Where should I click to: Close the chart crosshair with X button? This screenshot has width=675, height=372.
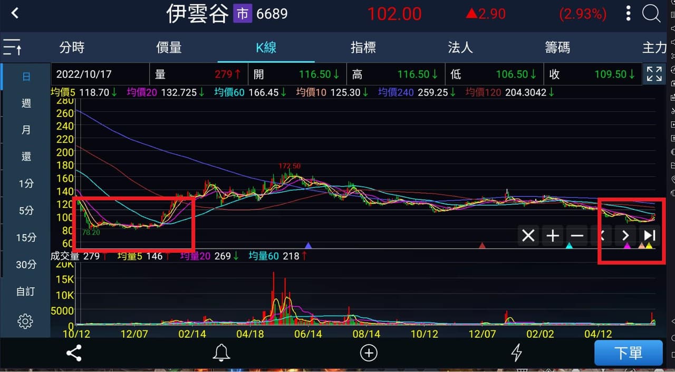[x=528, y=236]
